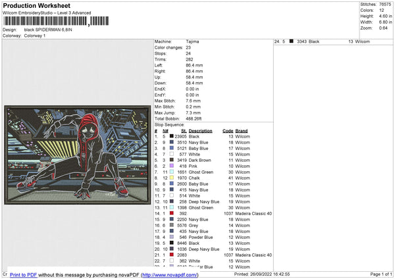Image resolution: width=395 pixels, height=279 pixels.
Task: Pick the Black swatch in row 1
Action: (x=172, y=136)
